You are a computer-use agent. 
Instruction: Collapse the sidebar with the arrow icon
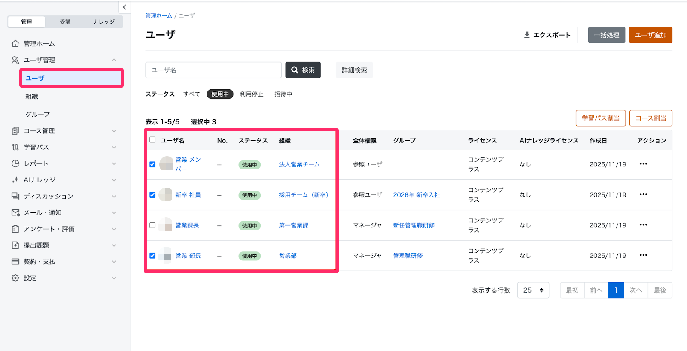(x=124, y=7)
